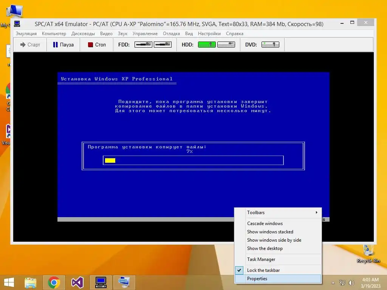Maximize the emulator window
The image size is (387, 290).
(352, 22)
